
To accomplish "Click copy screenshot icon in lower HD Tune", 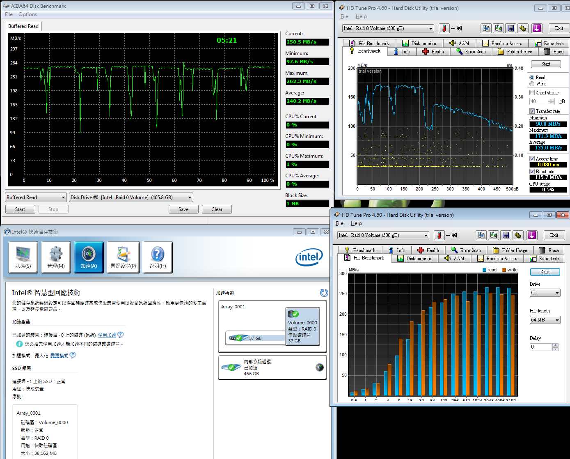I will pyautogui.click(x=494, y=235).
